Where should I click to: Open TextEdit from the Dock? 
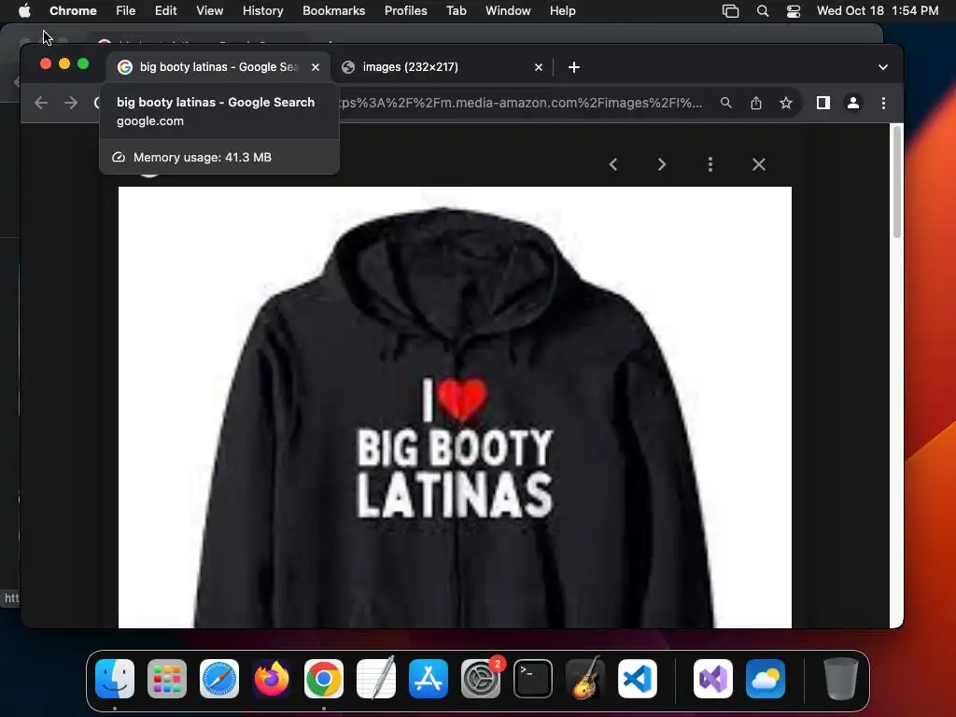376,679
